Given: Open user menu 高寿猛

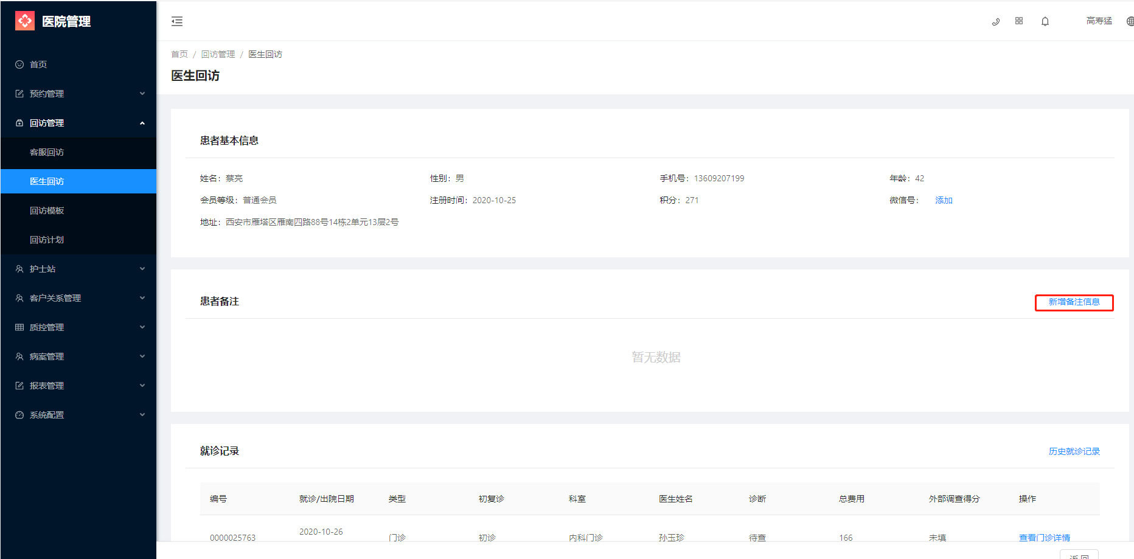Looking at the screenshot, I should 1099,21.
